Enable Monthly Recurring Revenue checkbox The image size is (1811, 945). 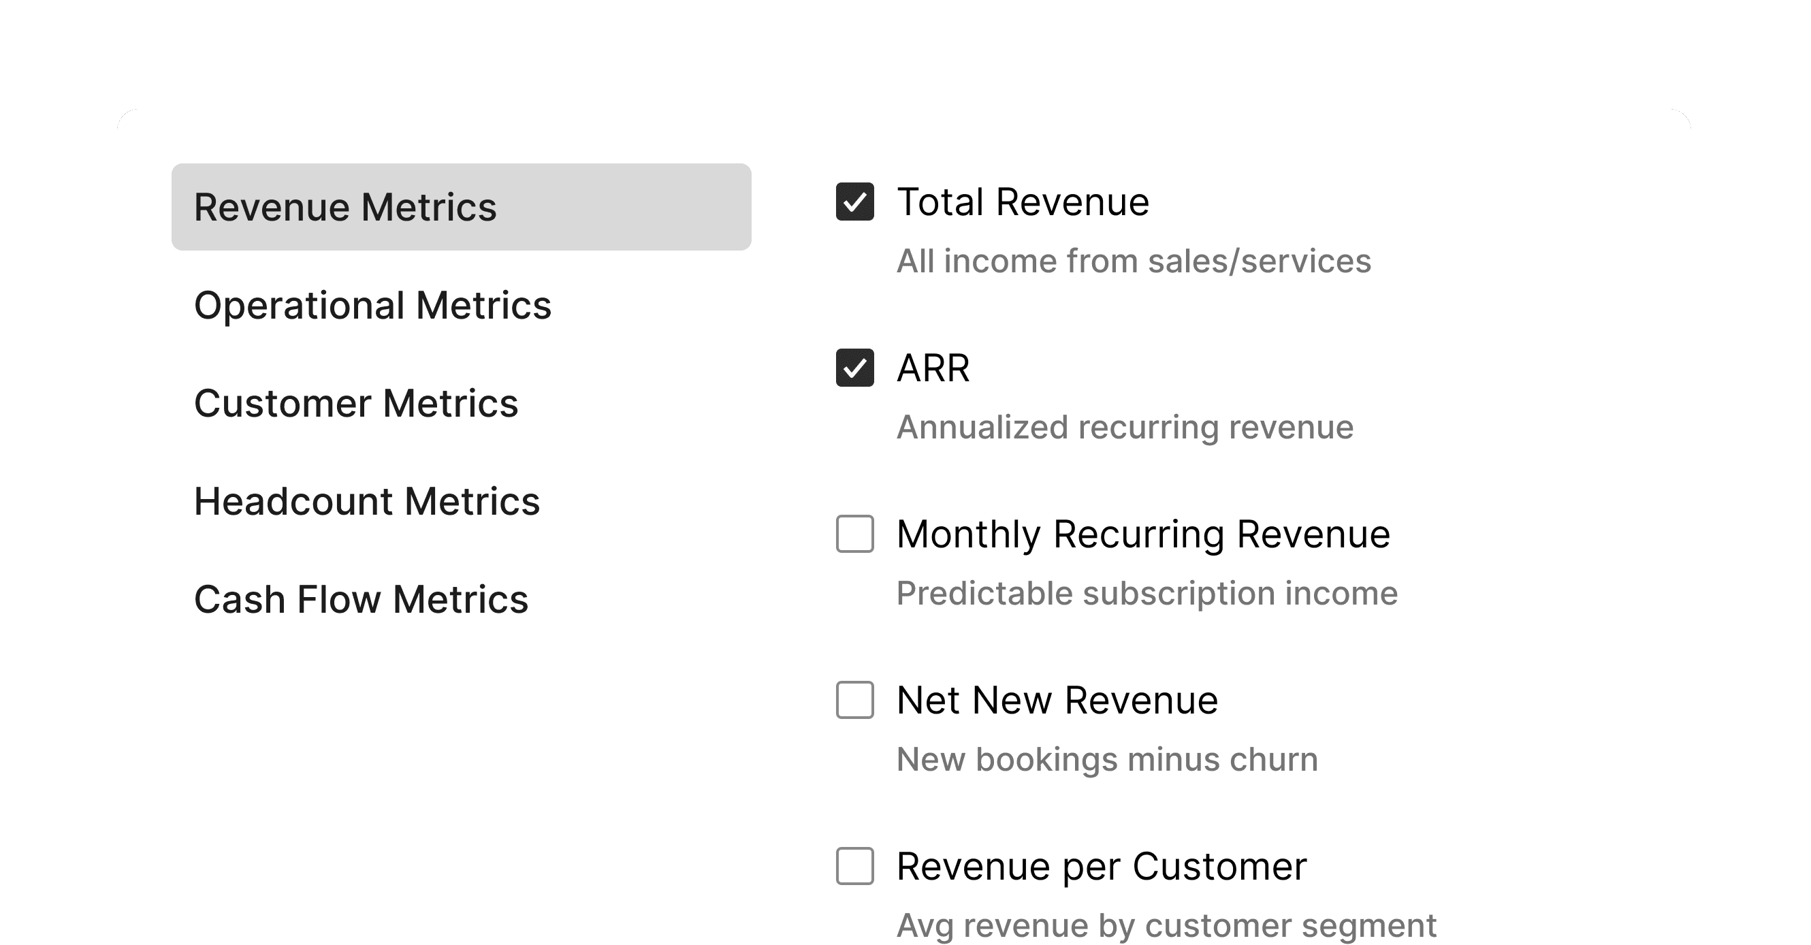coord(854,534)
